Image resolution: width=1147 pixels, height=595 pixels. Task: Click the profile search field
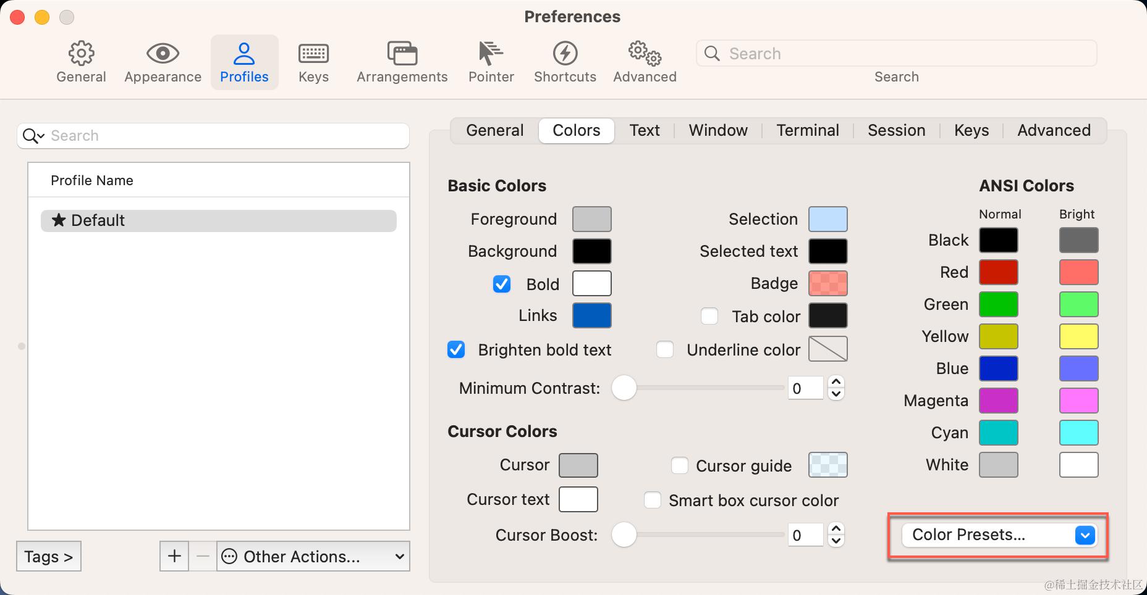point(222,136)
